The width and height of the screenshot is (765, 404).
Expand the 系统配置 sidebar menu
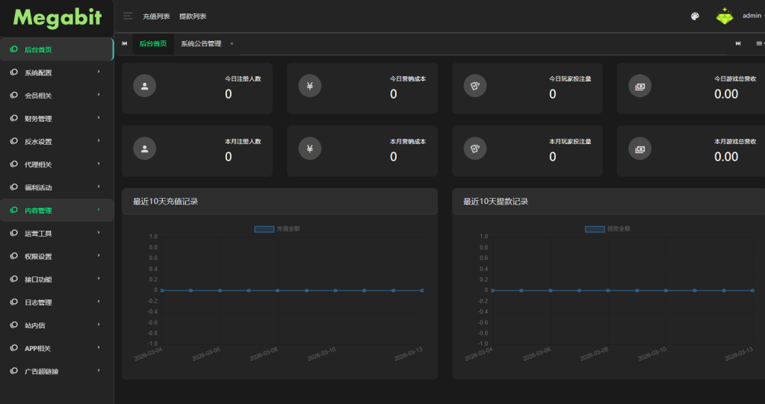[x=57, y=72]
